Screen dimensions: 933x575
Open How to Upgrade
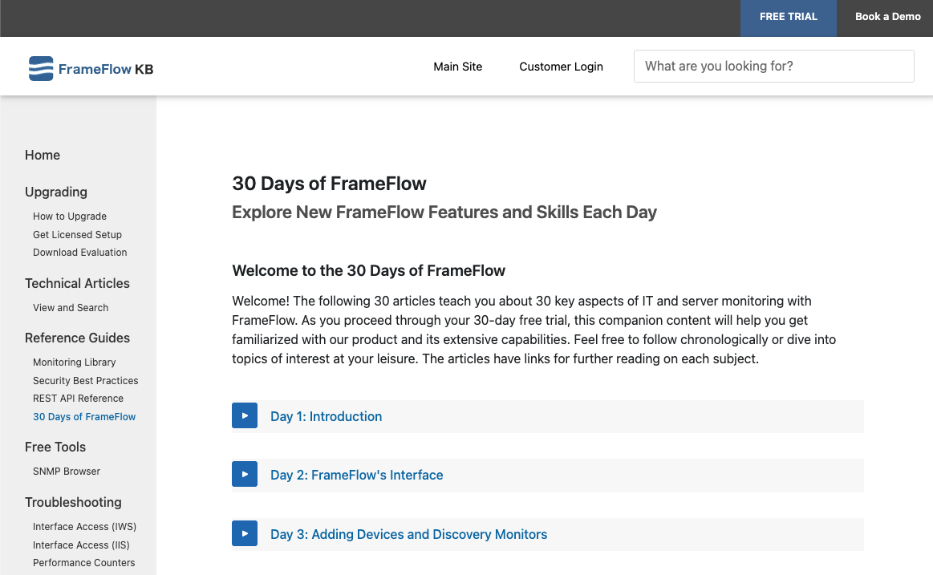click(70, 217)
